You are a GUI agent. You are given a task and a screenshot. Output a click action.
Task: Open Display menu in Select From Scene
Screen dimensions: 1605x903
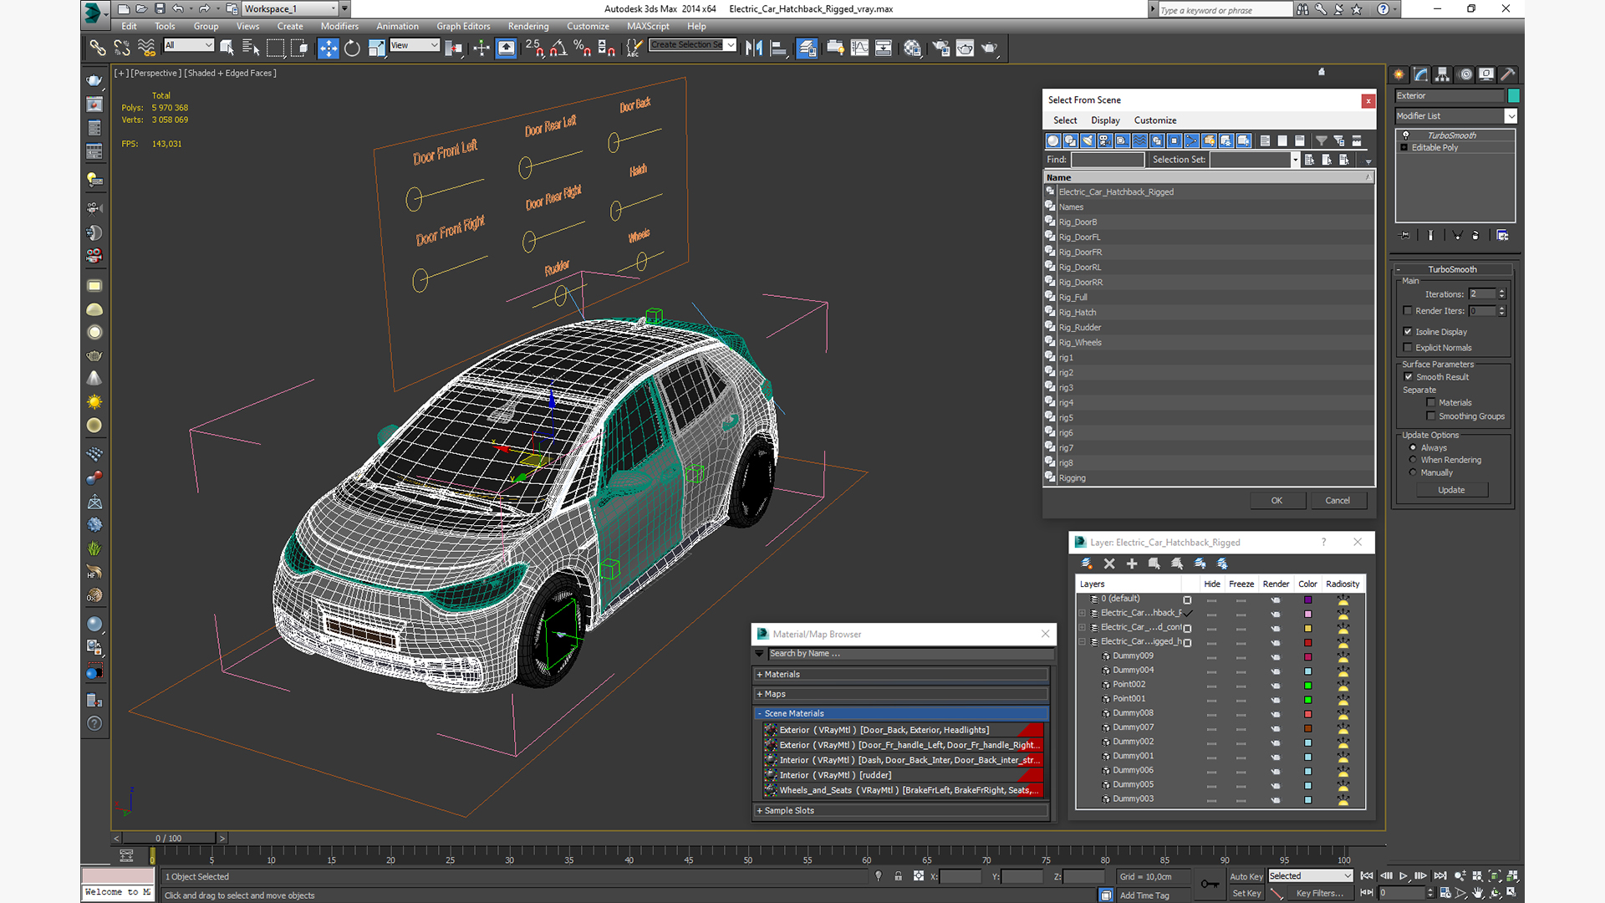1105,120
